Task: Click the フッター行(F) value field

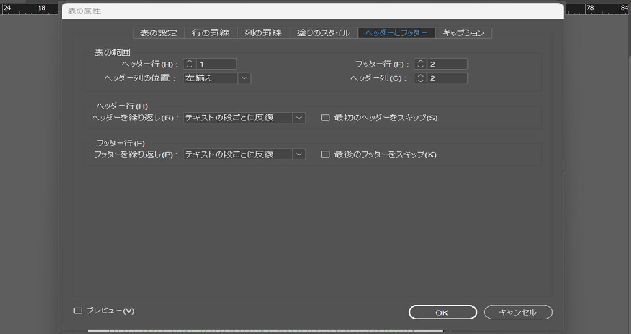Action: coord(447,64)
